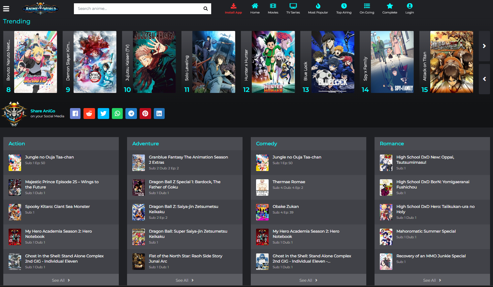Click the search magnifier icon
Image resolution: width=493 pixels, height=287 pixels.
coord(205,9)
